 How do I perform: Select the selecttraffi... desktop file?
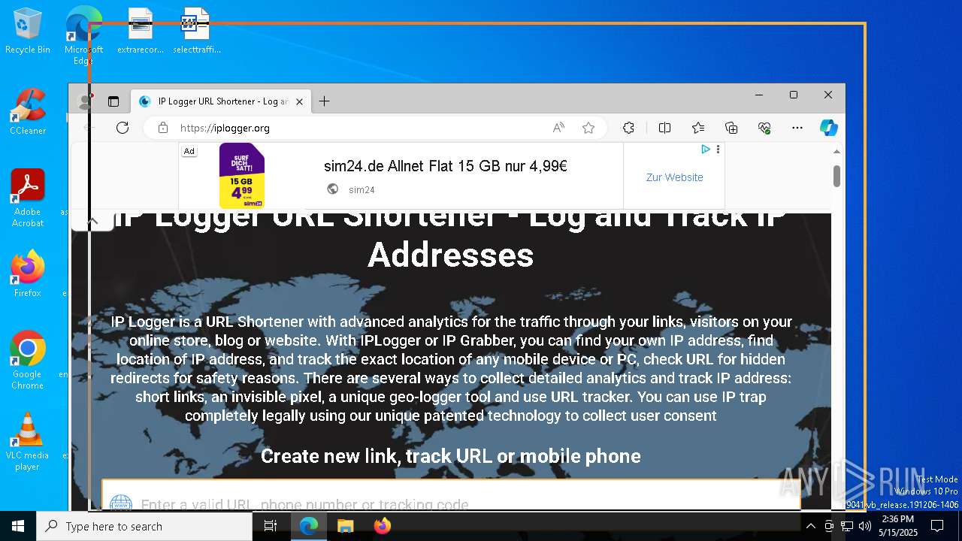[196, 32]
